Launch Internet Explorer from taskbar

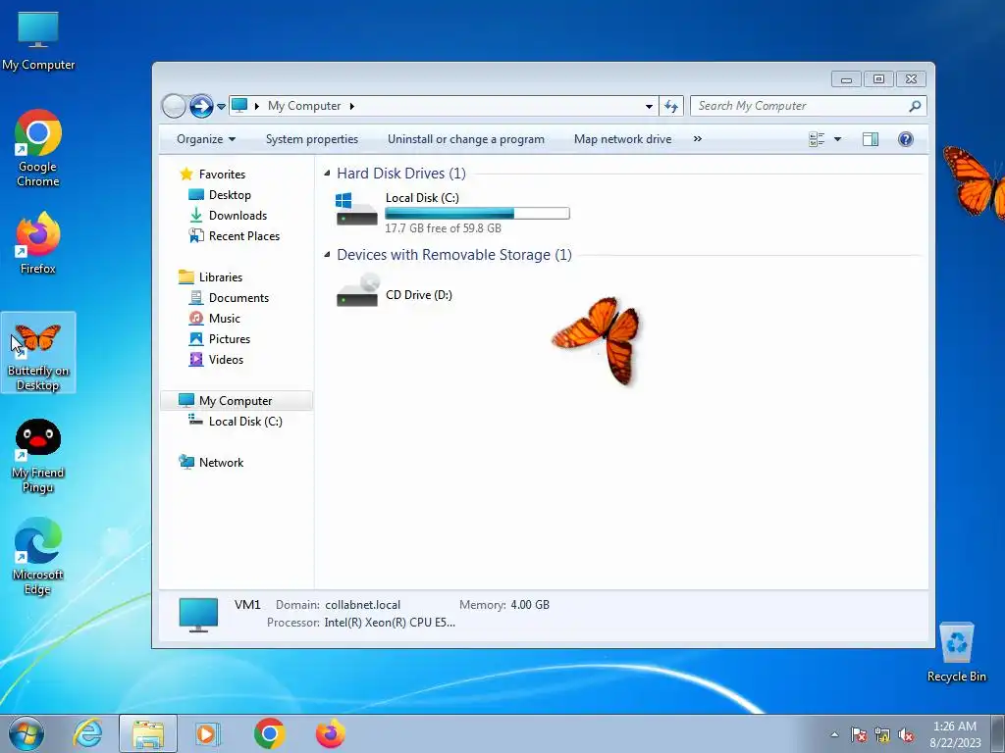click(x=87, y=733)
